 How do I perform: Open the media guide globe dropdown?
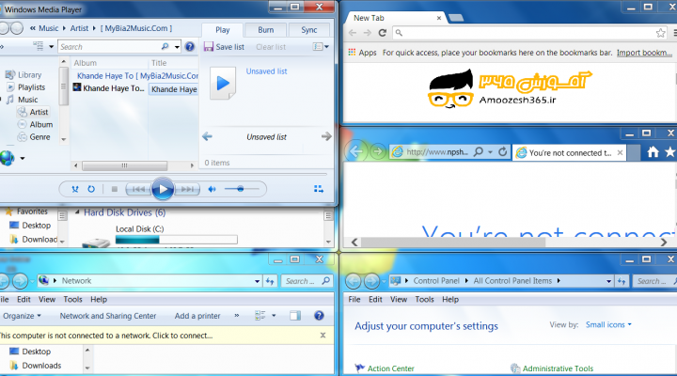[x=23, y=159]
